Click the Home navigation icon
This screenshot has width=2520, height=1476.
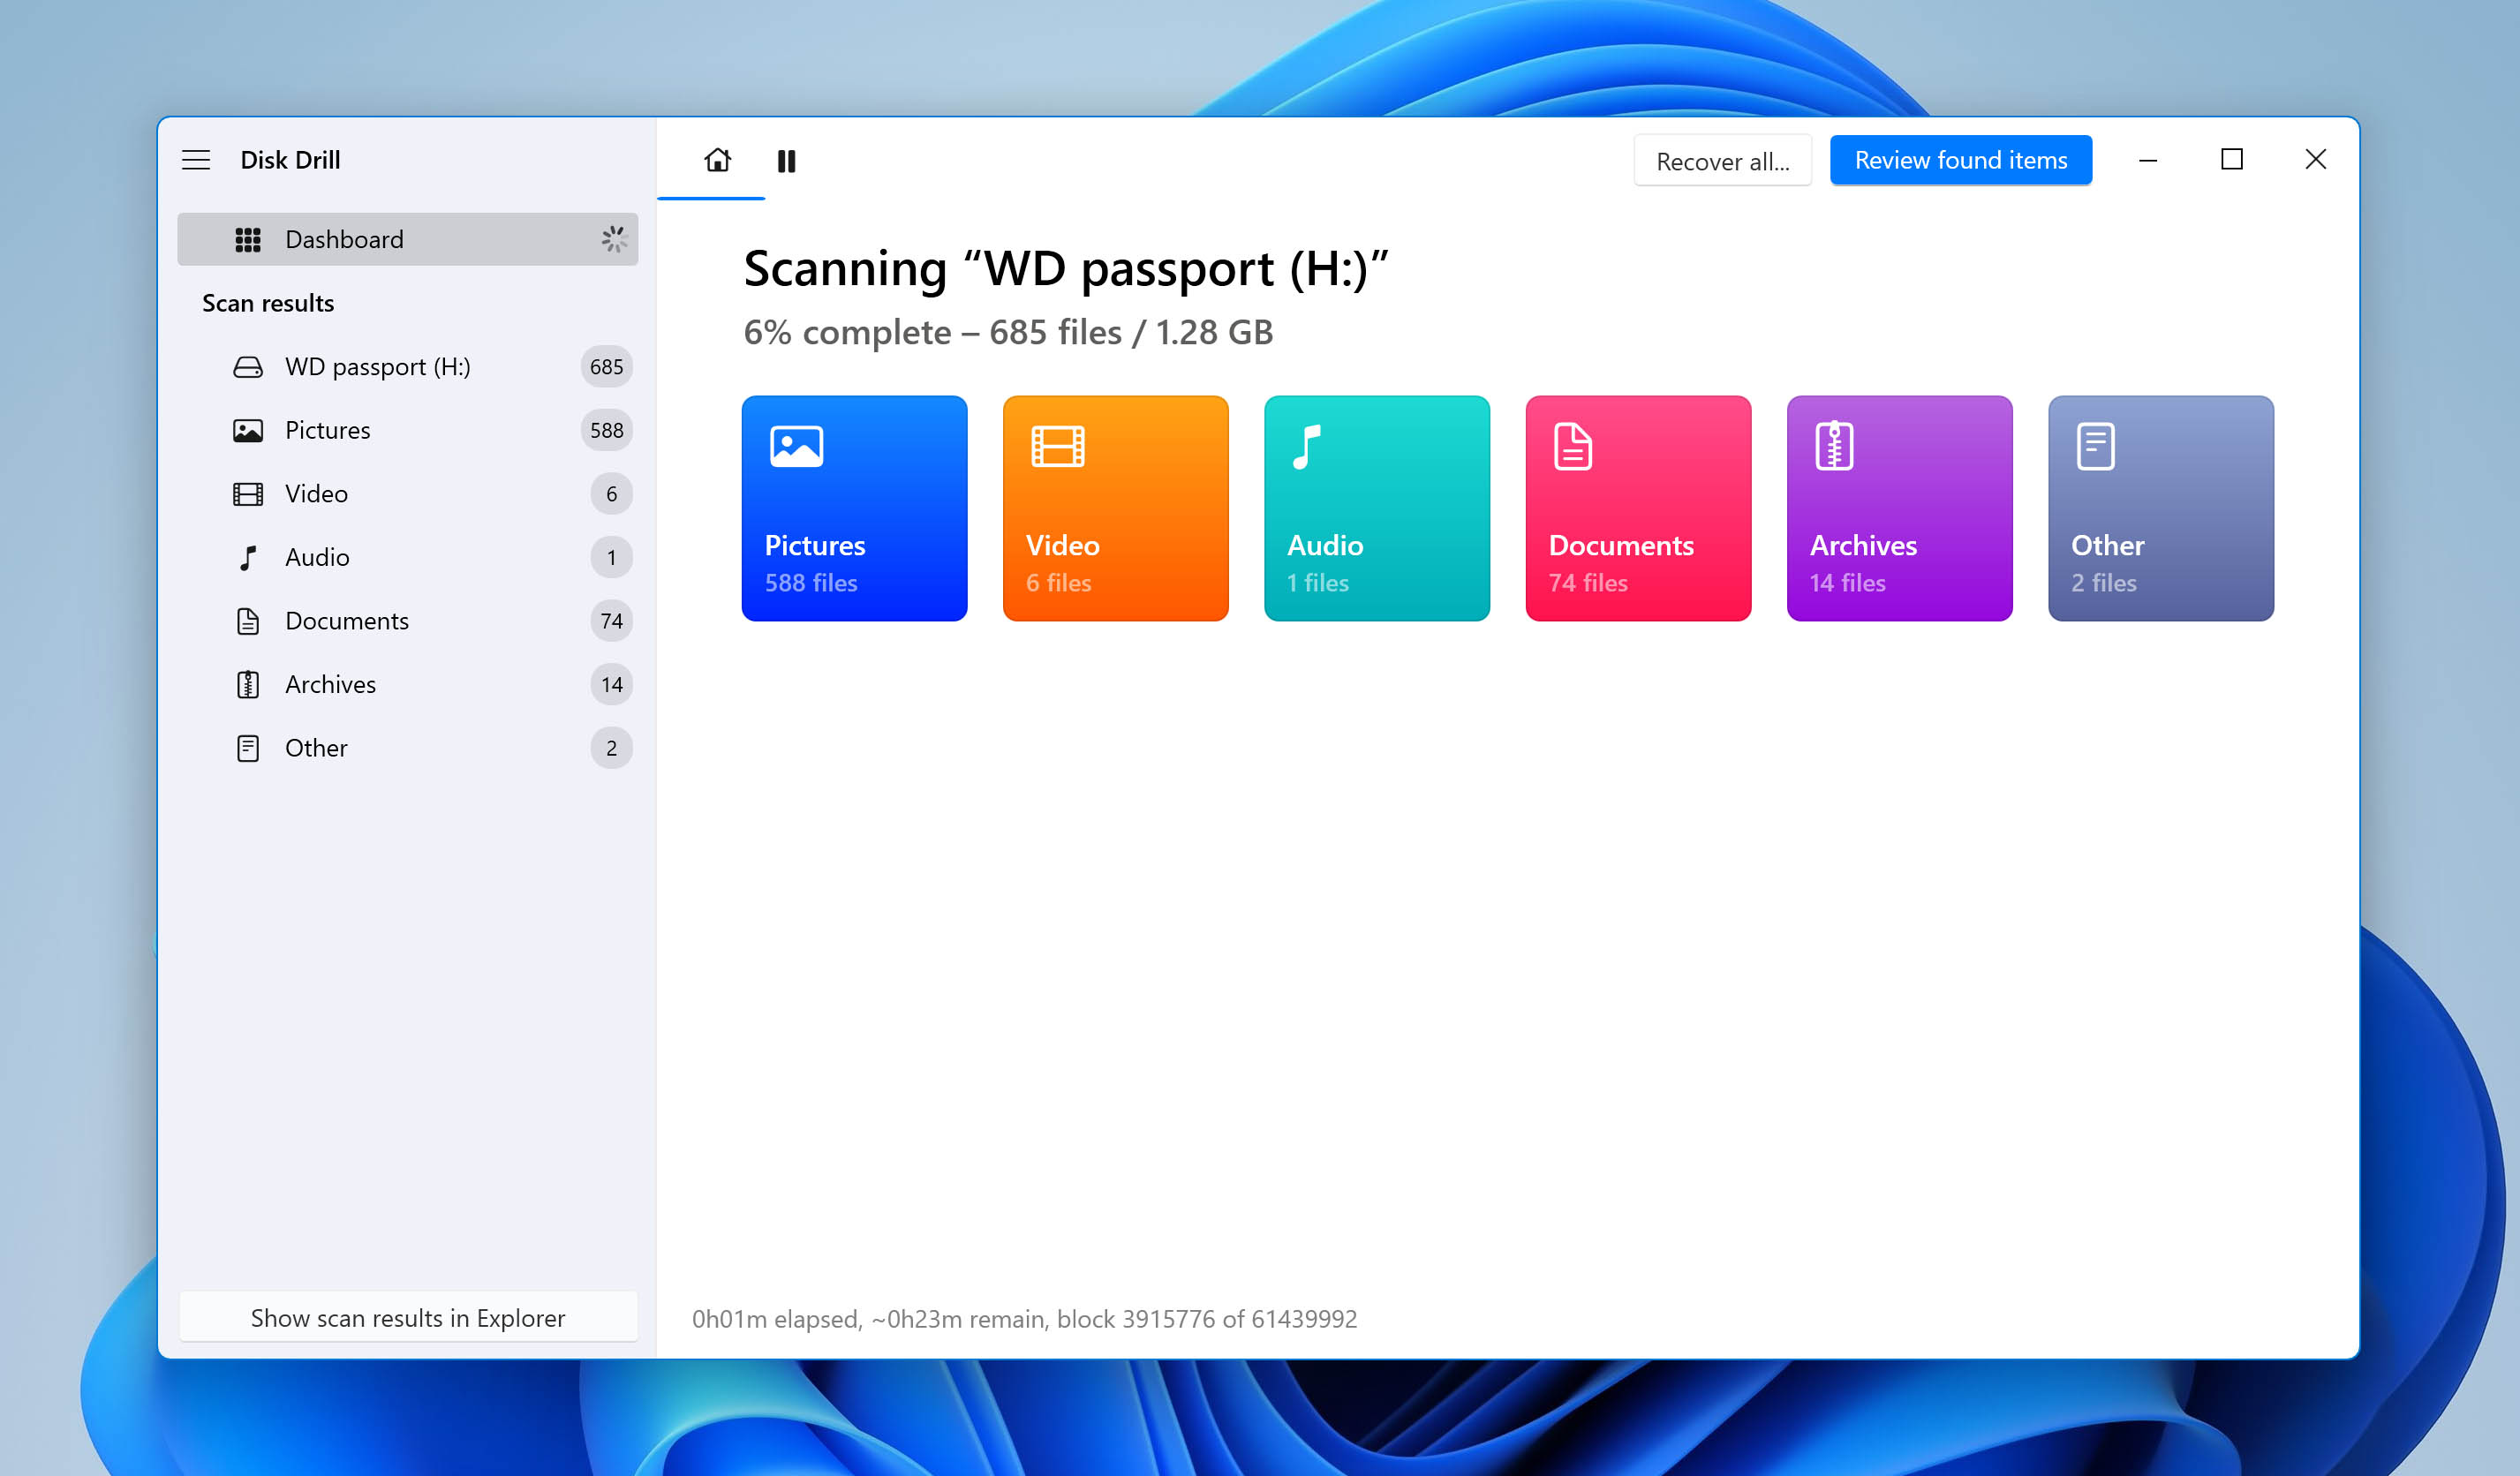(715, 160)
